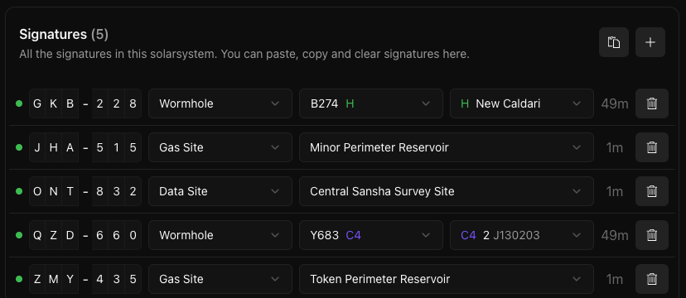This screenshot has height=298, width=686.
Task: Delete the GKB-228 signature
Action: 652,103
